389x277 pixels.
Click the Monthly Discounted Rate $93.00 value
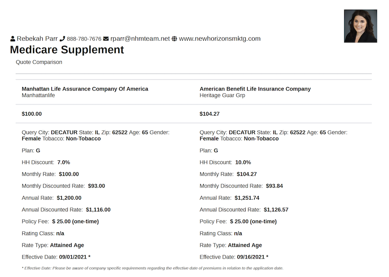(96, 186)
